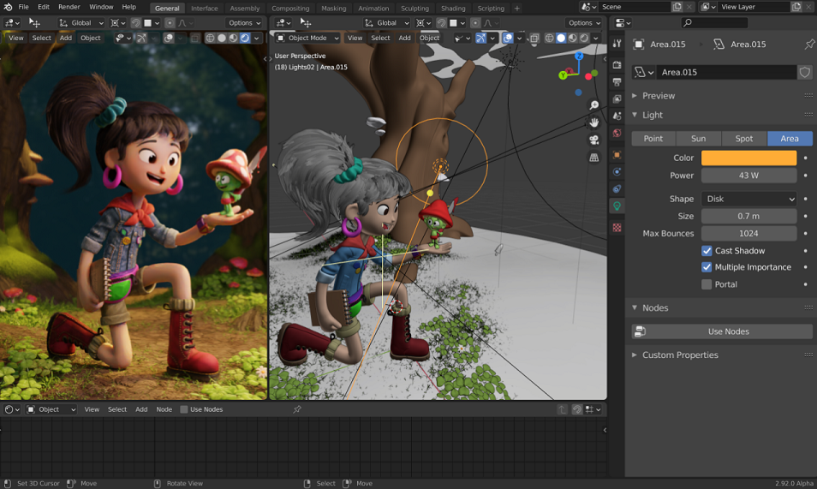Viewport: 817px width, 489px height.
Task: Switch to the Compositing workspace tab
Action: [x=290, y=9]
